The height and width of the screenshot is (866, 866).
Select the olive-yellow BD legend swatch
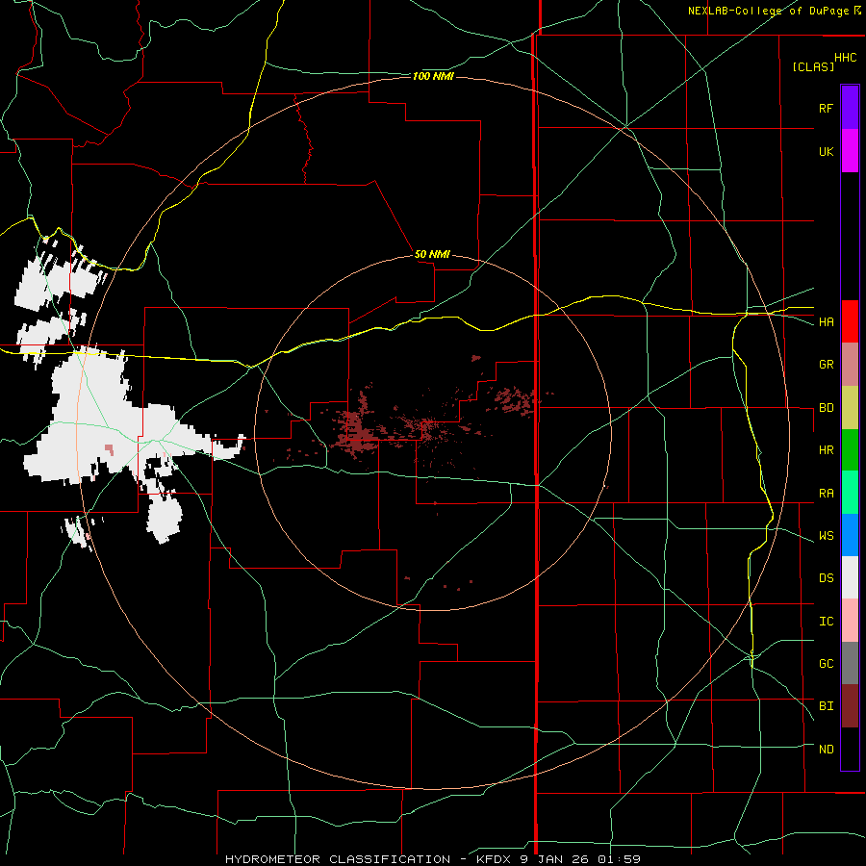tap(850, 408)
